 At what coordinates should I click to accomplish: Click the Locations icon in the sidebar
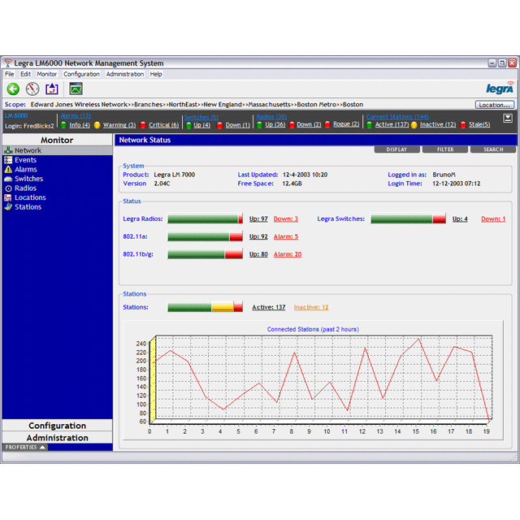click(8, 197)
